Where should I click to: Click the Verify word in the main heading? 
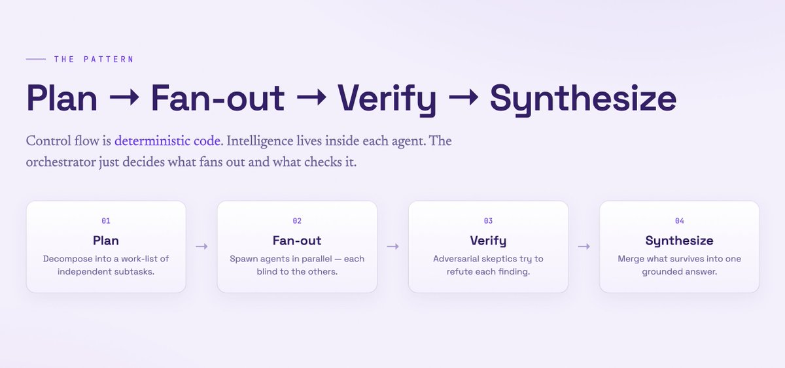[387, 100]
